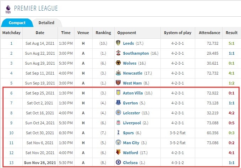Click the Newcastle club crest
The height and width of the screenshot is (168, 241).
[118, 73]
